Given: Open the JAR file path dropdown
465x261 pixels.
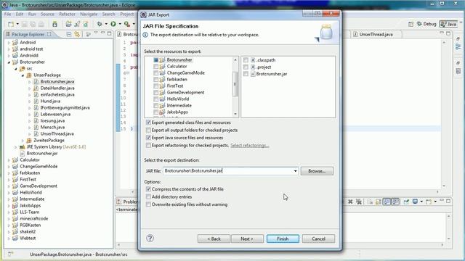Looking at the screenshot, I should 295,171.
